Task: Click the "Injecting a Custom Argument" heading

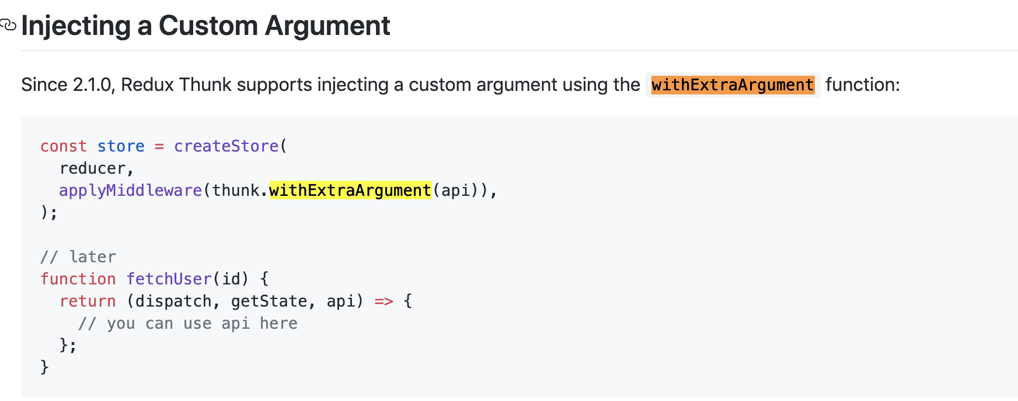Action: (x=205, y=26)
